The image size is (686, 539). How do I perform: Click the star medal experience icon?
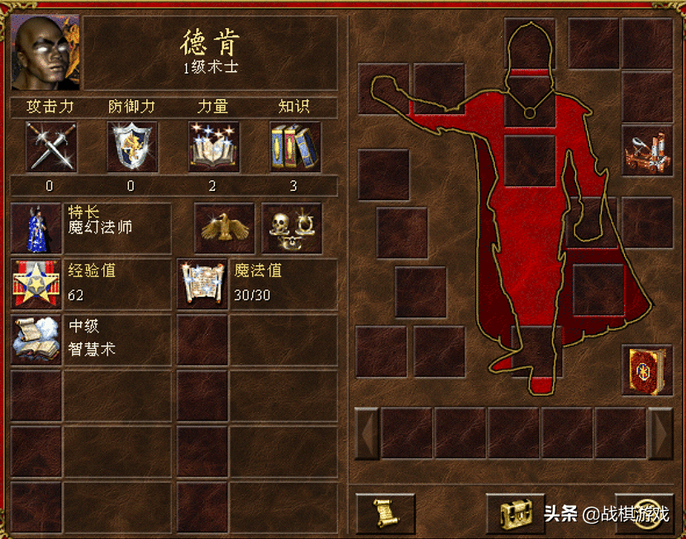click(36, 284)
